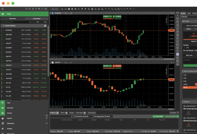This screenshot has height=134, width=197.
Task: Switch to the Price Alerts tab
Action: coord(80,113)
